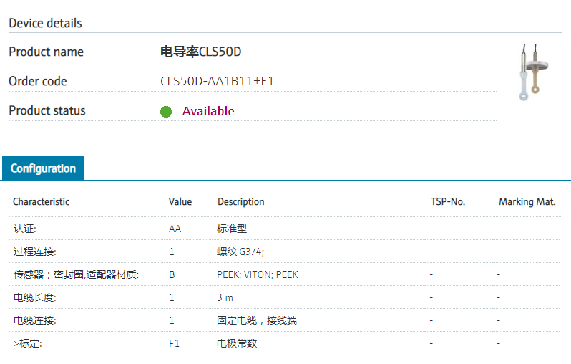Expand the >标定 characteristic row

click(x=28, y=343)
